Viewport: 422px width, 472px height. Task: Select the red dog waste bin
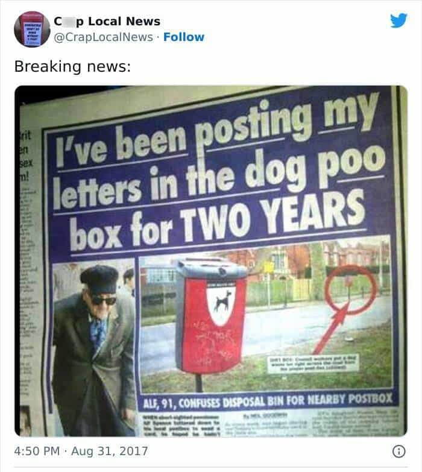(x=211, y=316)
